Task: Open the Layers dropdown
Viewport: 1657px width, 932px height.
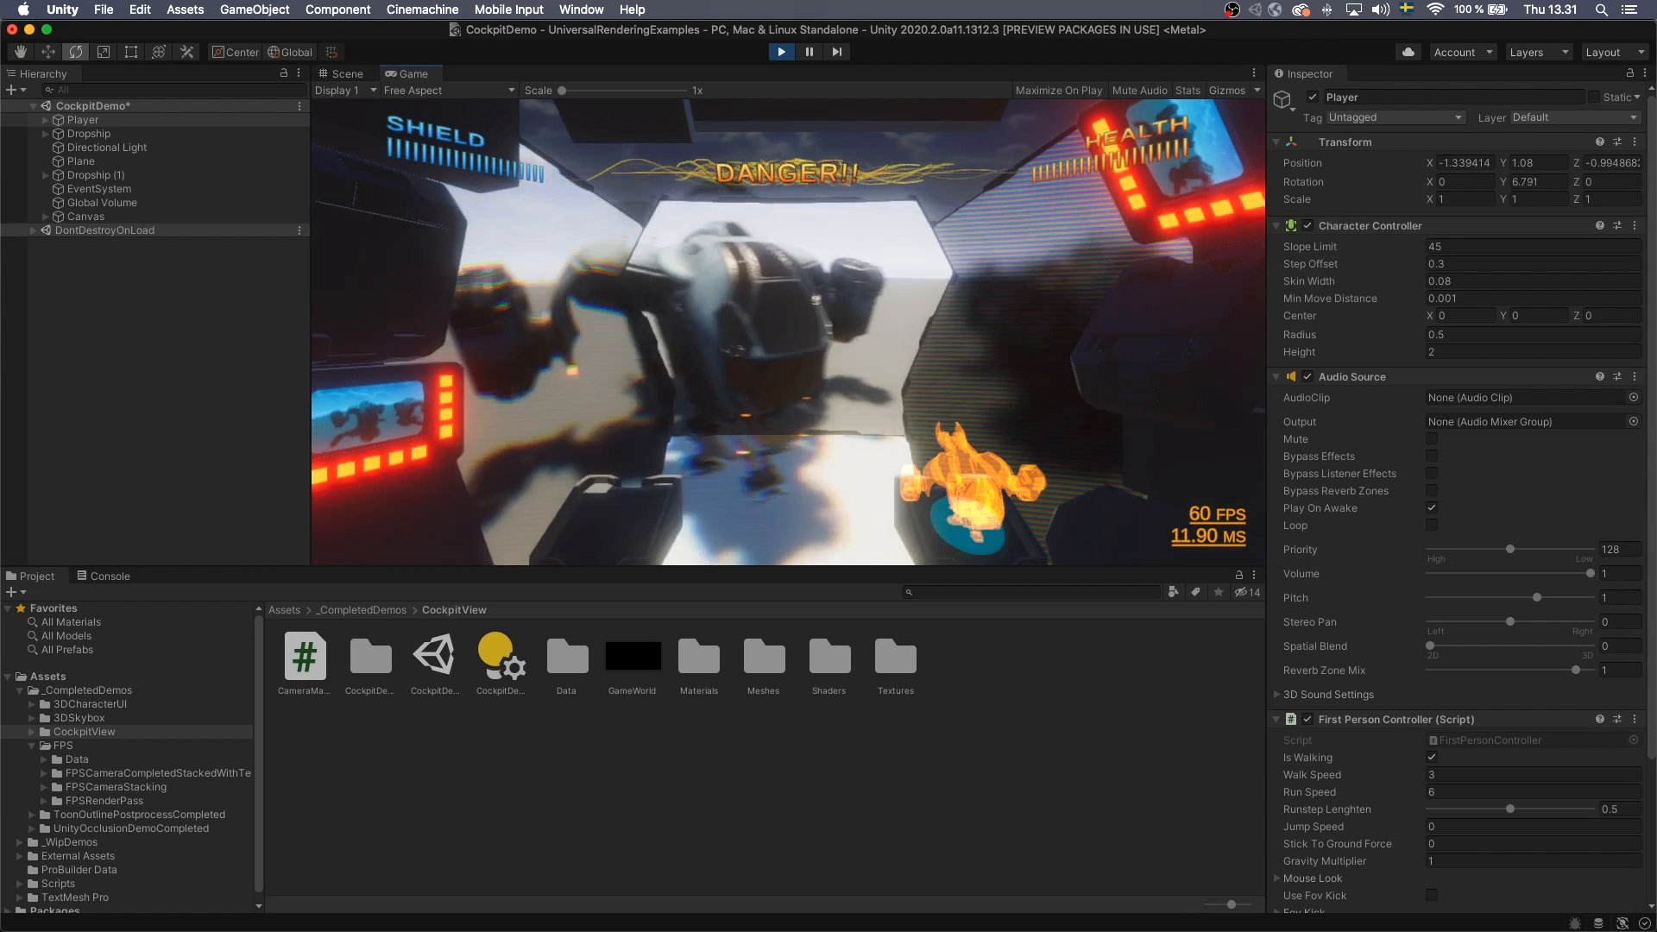Action: pyautogui.click(x=1539, y=52)
